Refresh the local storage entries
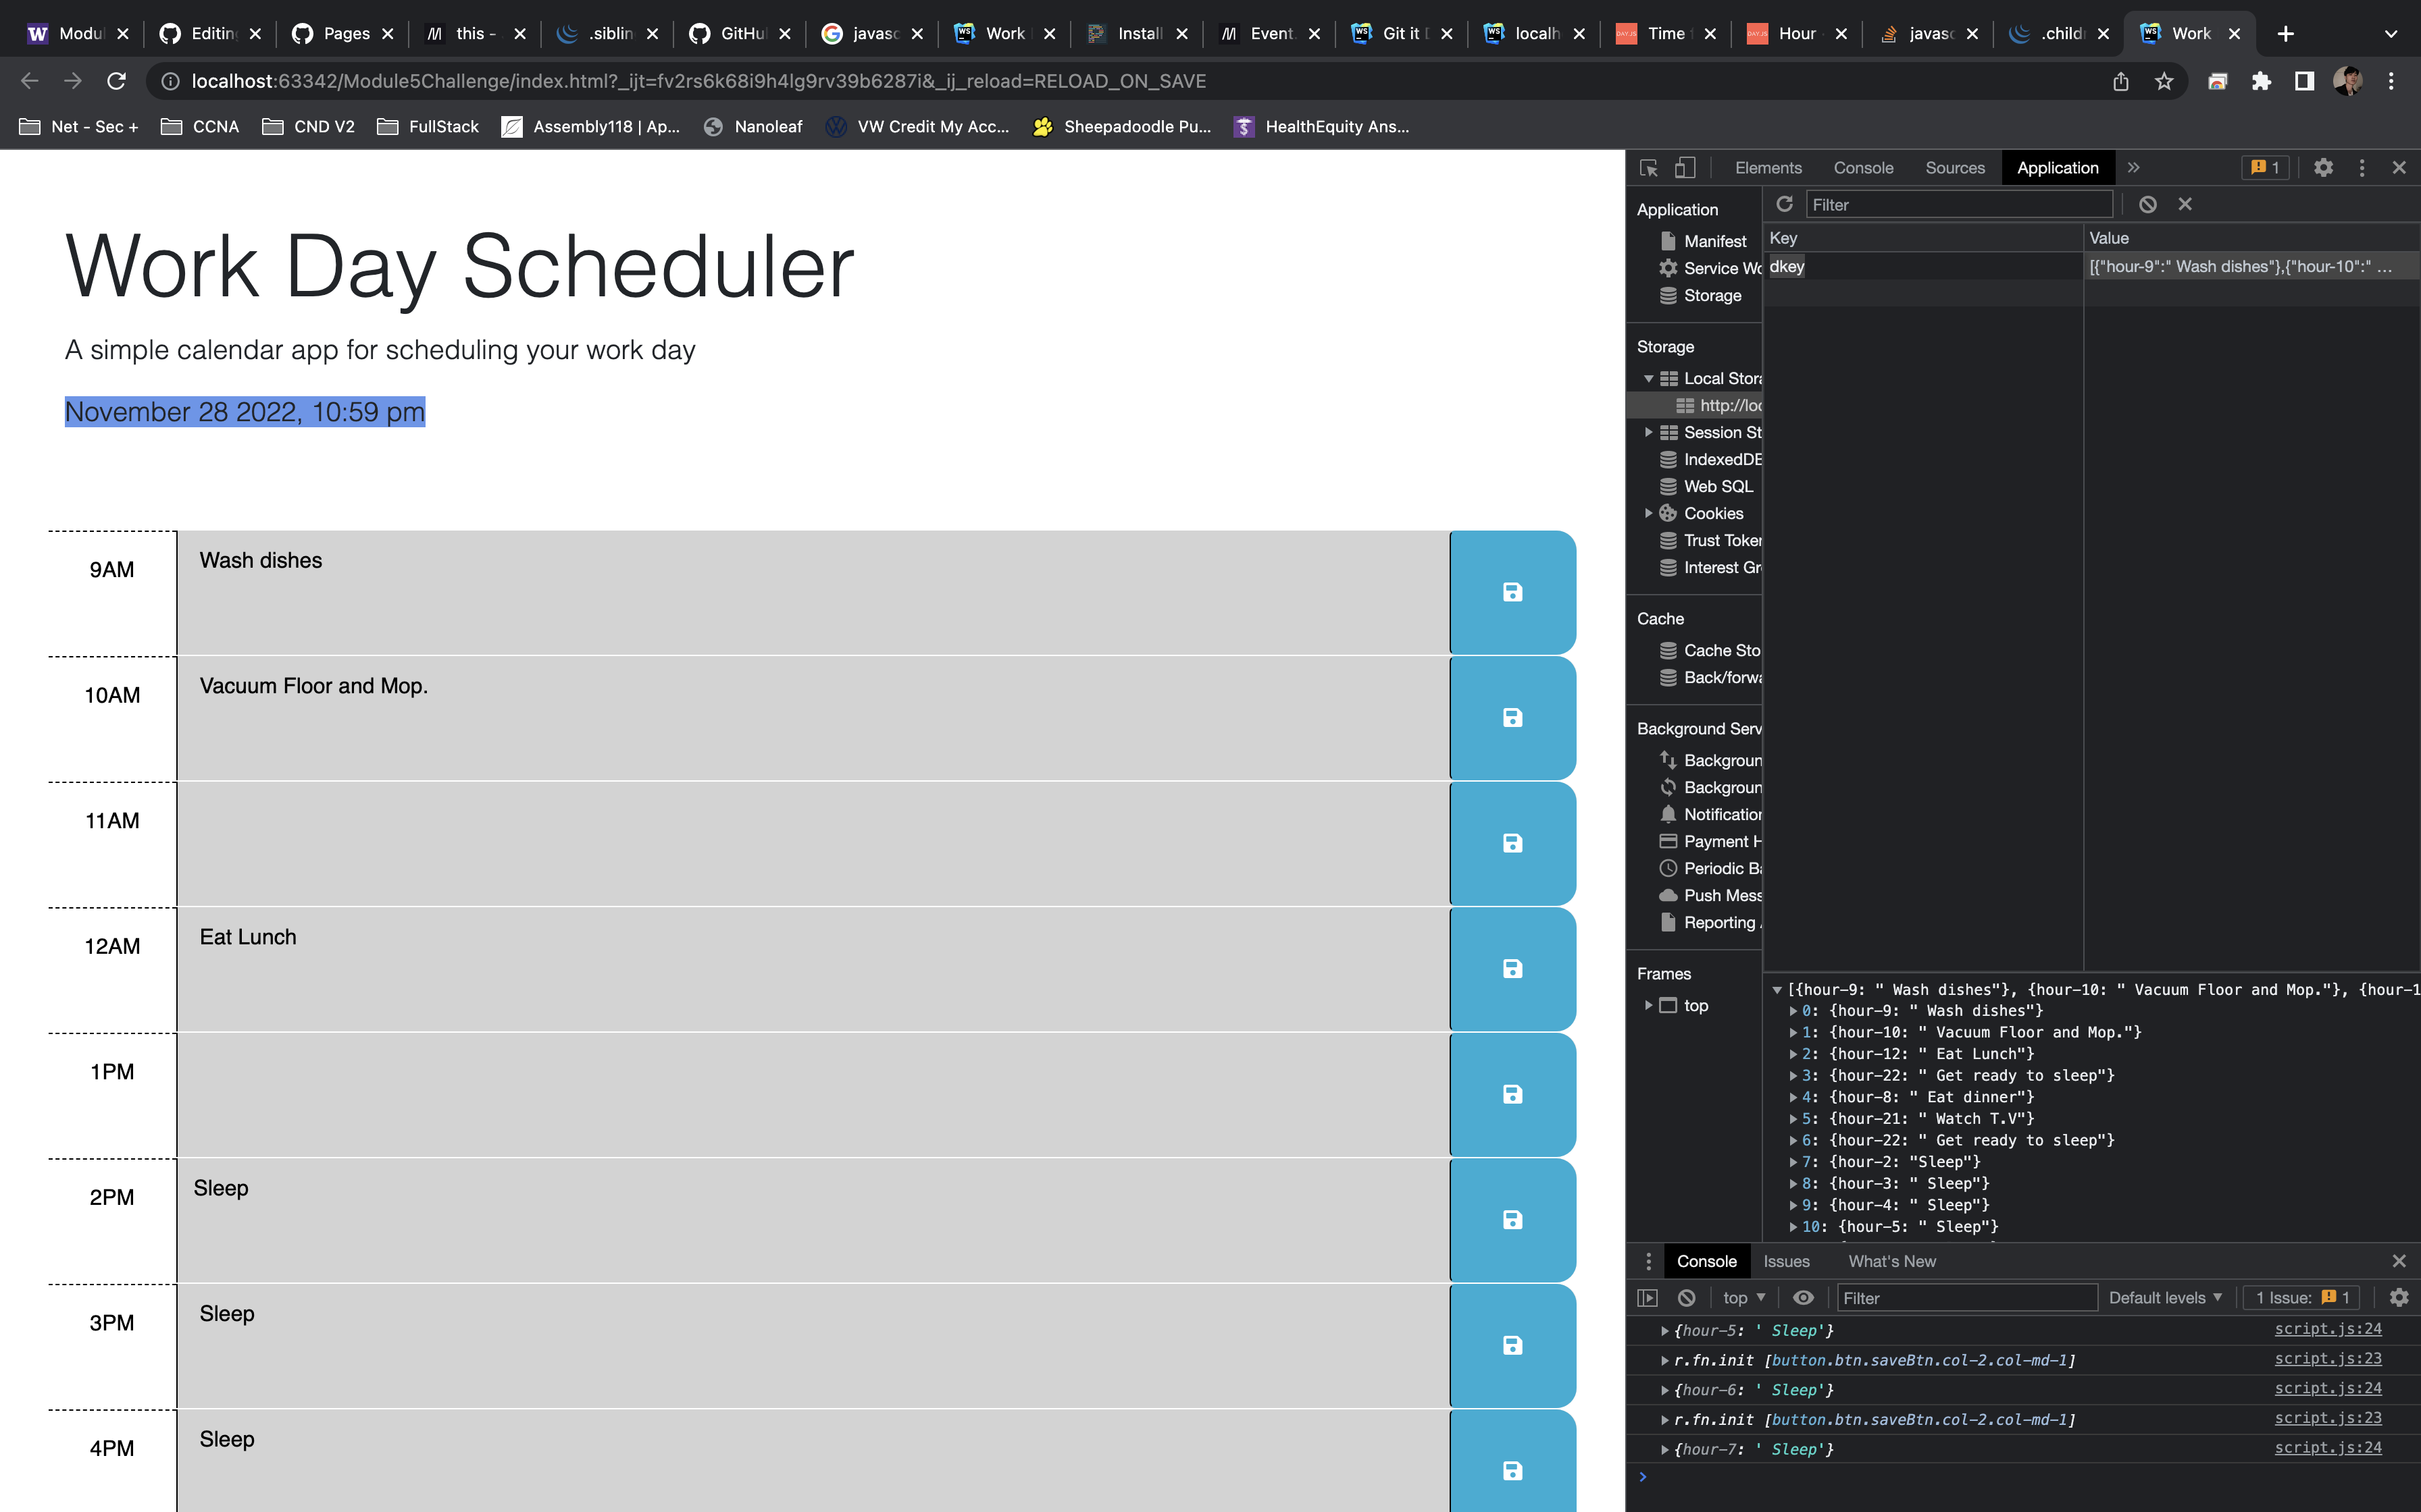 coord(1786,204)
